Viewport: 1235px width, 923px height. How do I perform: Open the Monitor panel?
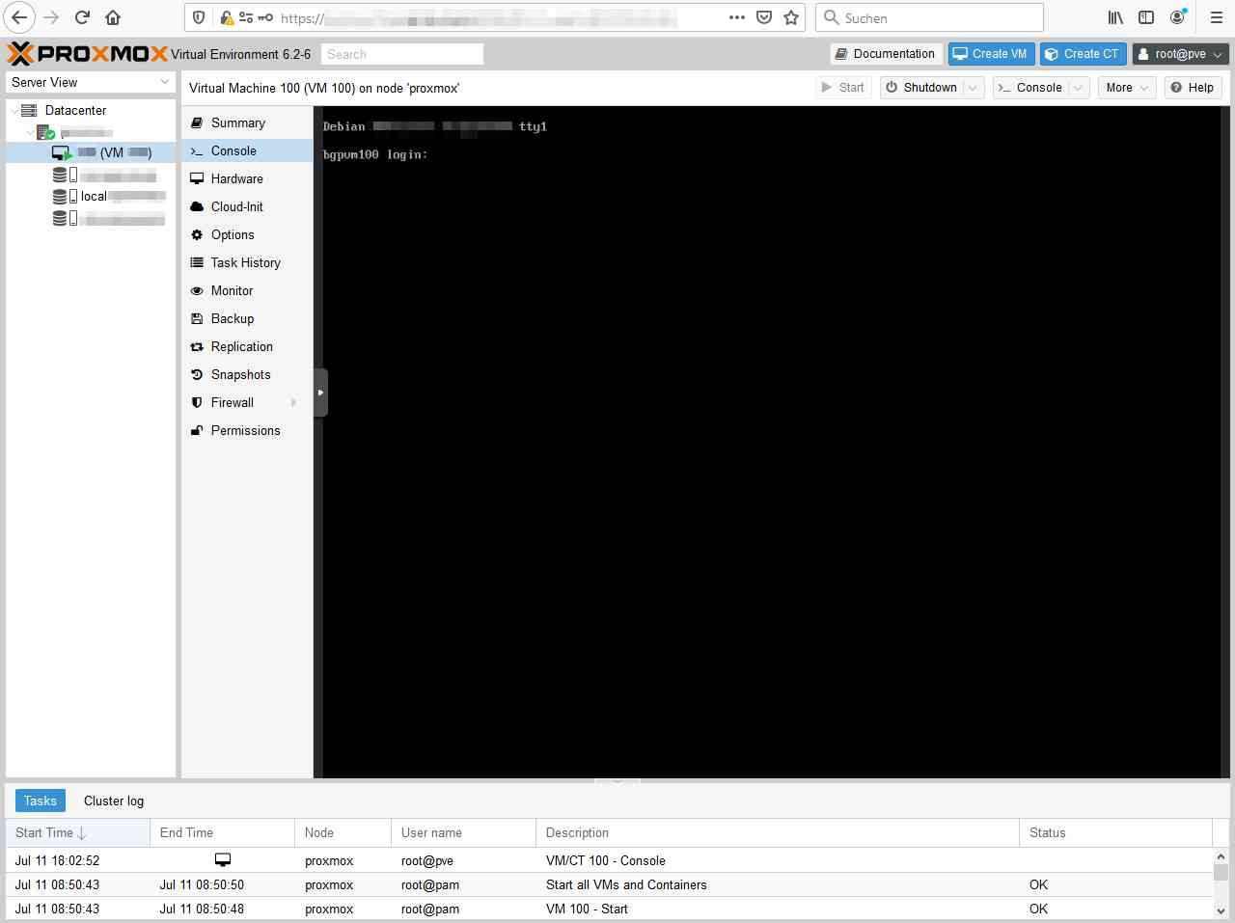tap(247, 290)
